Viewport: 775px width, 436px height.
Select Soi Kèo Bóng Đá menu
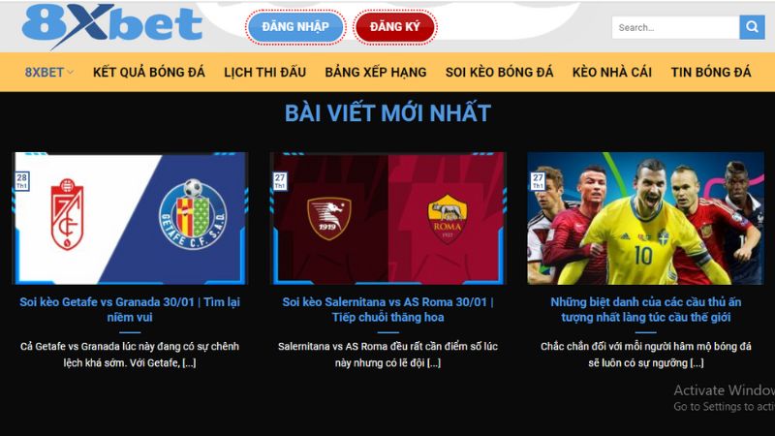pyautogui.click(x=499, y=72)
